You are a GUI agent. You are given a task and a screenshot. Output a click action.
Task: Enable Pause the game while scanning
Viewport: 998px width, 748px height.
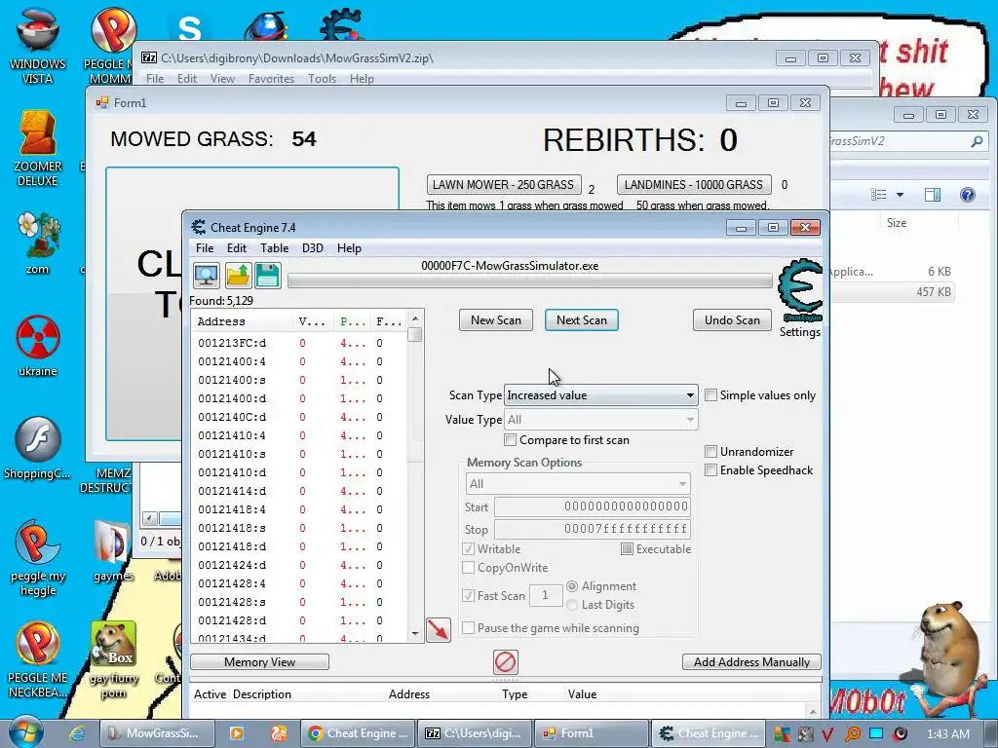point(469,628)
